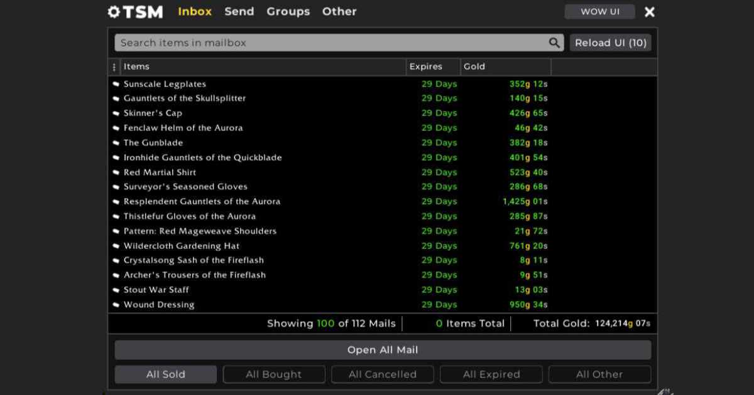The height and width of the screenshot is (395, 754).
Task: Switch to the Send tab
Action: click(239, 11)
